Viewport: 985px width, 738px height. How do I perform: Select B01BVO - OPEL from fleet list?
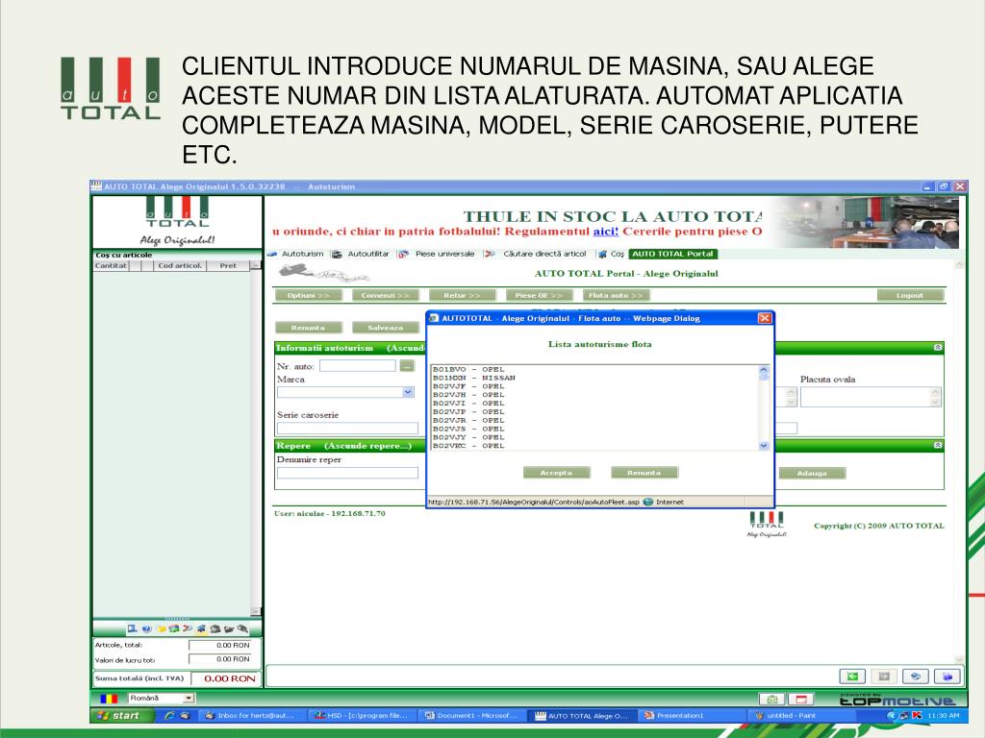point(468,370)
